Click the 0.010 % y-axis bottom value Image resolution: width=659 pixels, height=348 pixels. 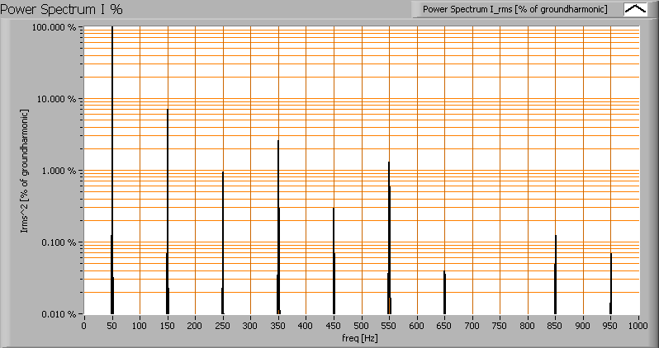click(x=59, y=314)
